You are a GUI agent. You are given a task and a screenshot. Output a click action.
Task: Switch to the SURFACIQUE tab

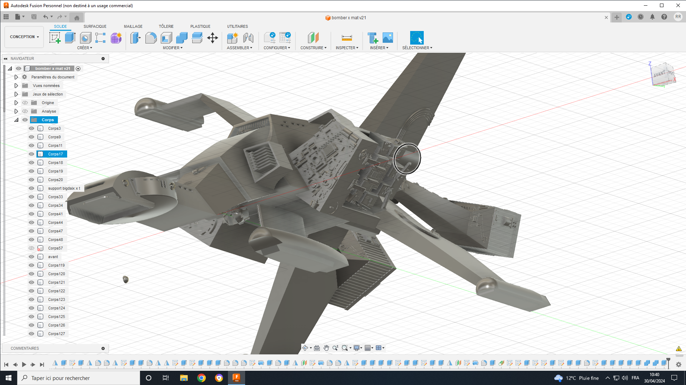point(95,26)
